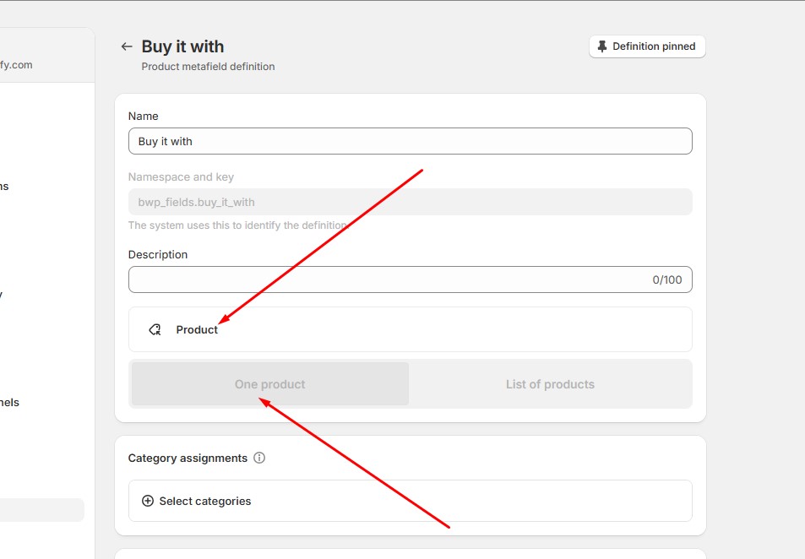
Task: Click the pin icon in Definition pinned
Action: (x=602, y=47)
